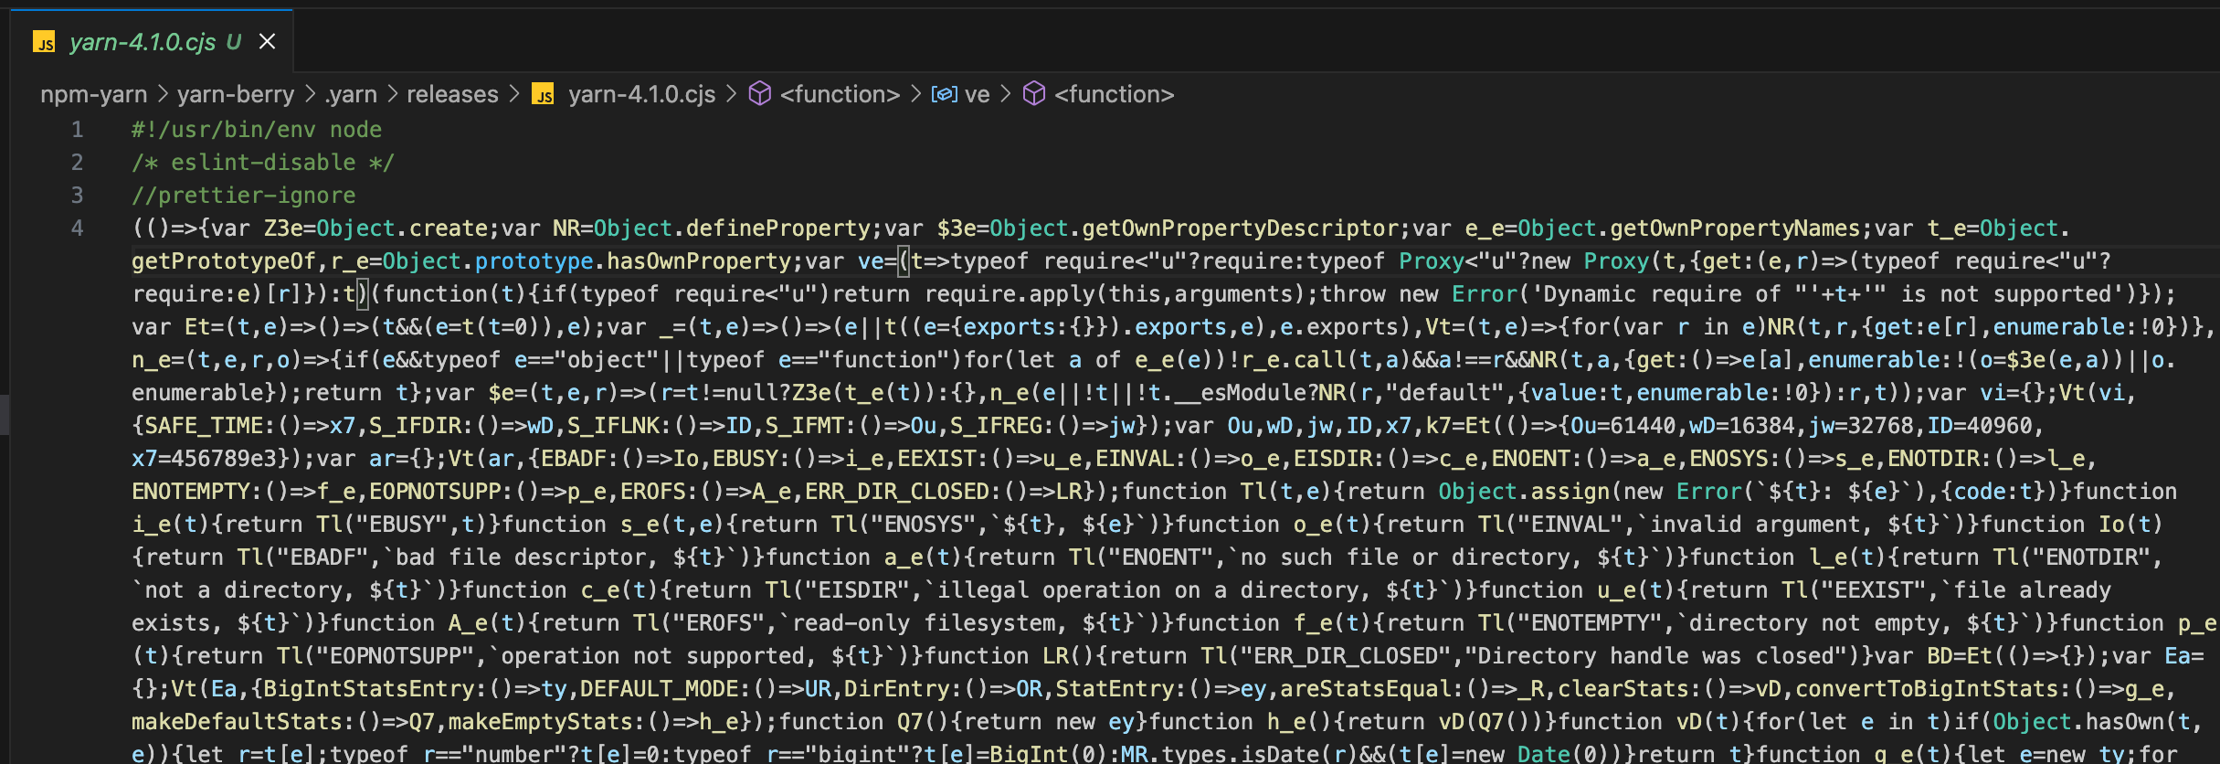Screen dimensions: 2220x764
Task: Click 'getOwnPropertyNames' in the code
Action: (1735, 228)
